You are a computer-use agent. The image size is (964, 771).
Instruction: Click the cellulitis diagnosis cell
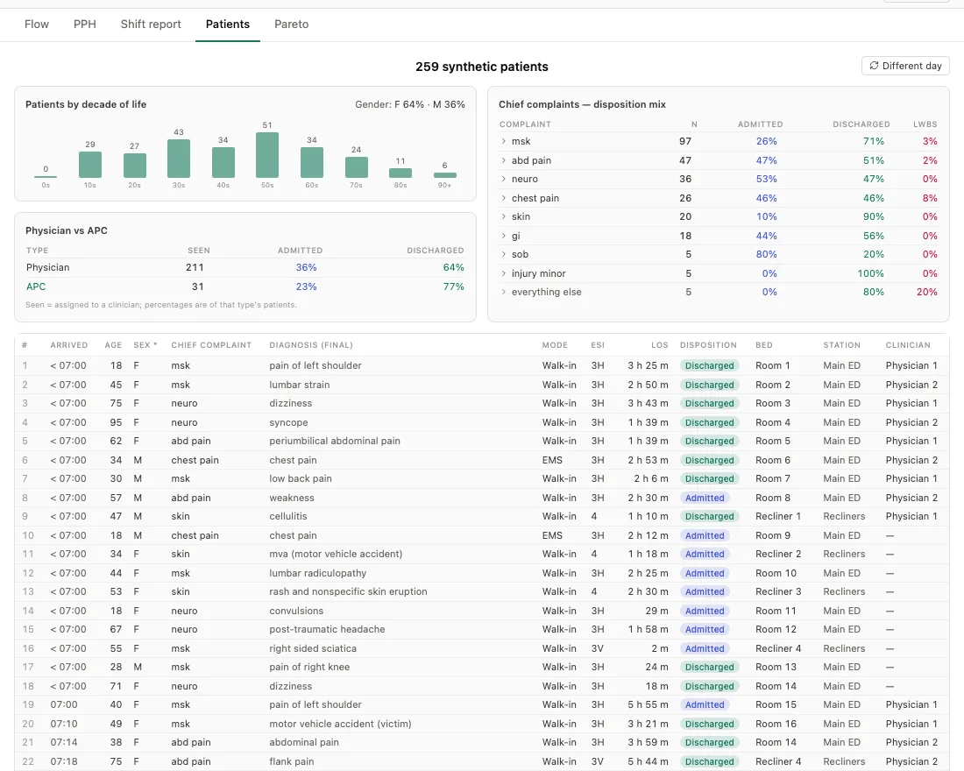tap(287, 516)
